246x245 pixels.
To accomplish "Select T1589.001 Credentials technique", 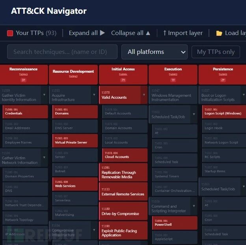I will [25, 112].
